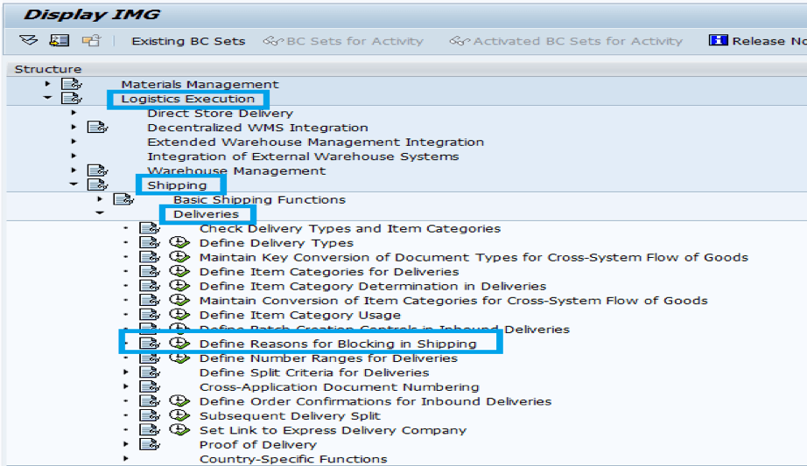This screenshot has width=807, height=466.
Task: Expand the Direct Store Delivery node
Action: click(74, 112)
